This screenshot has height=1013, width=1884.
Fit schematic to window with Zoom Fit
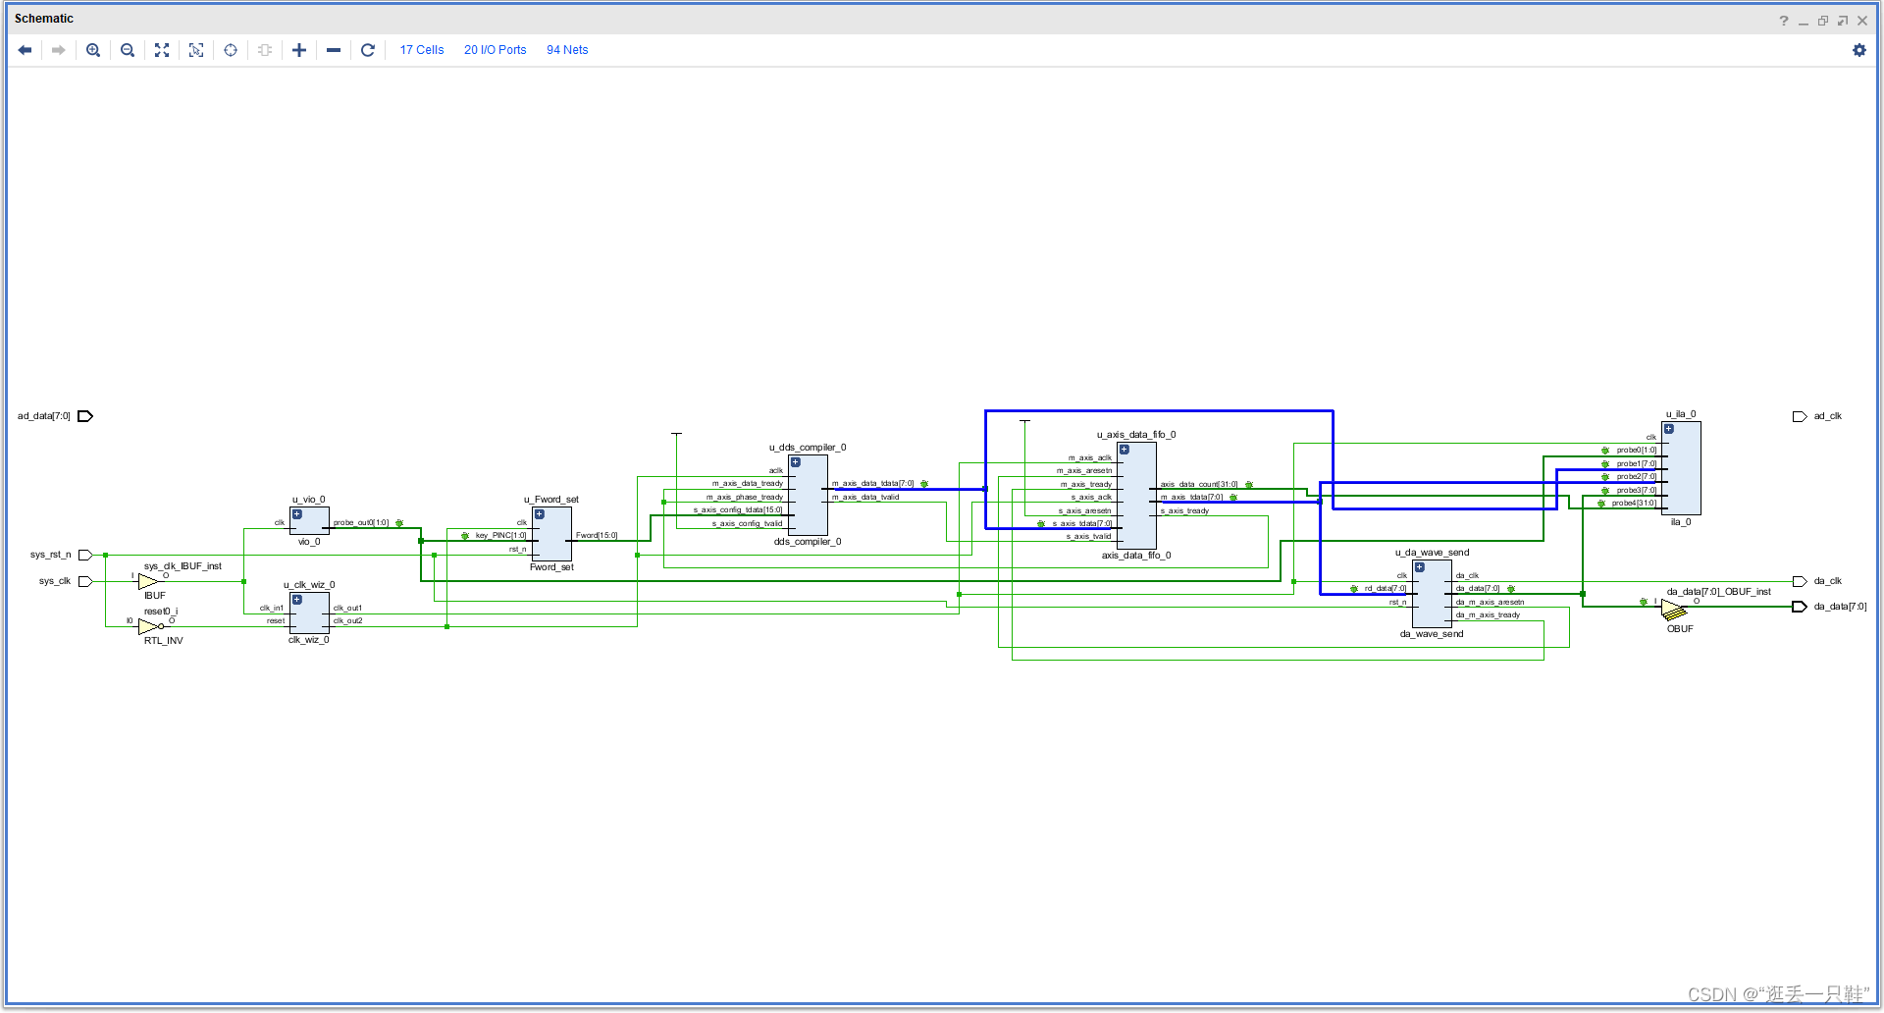[162, 50]
